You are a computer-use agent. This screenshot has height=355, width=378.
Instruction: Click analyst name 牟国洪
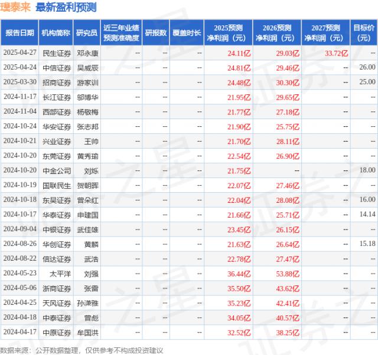click(87, 333)
